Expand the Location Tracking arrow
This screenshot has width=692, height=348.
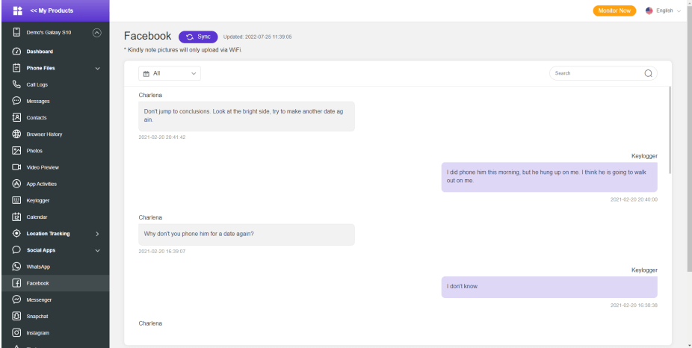coord(98,234)
